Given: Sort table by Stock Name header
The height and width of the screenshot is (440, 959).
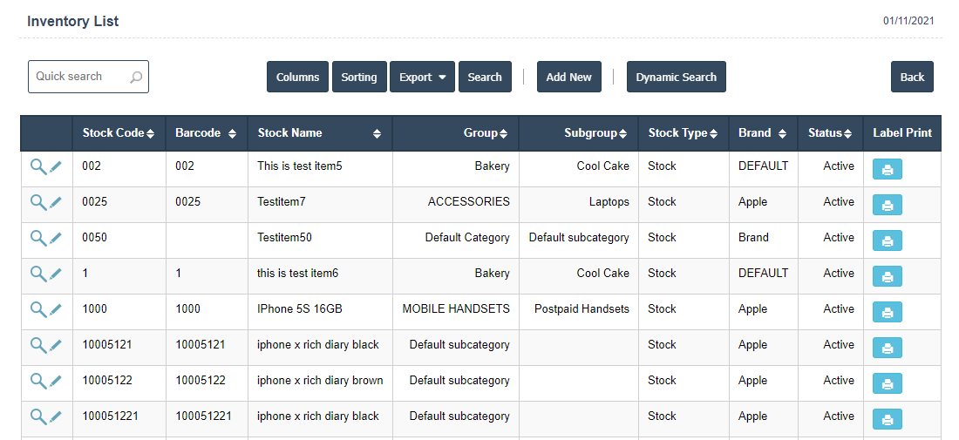Looking at the screenshot, I should coord(319,133).
